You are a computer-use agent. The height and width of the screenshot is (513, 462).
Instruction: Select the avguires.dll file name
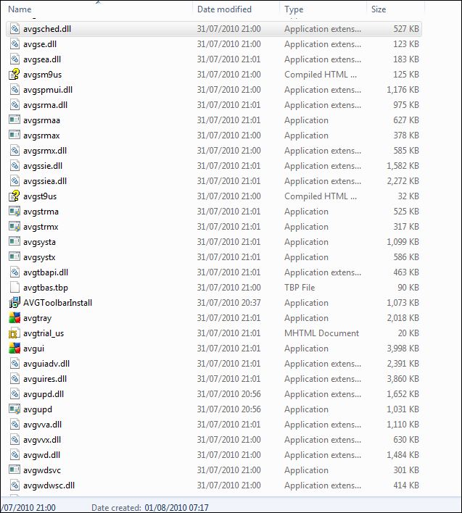click(x=45, y=379)
